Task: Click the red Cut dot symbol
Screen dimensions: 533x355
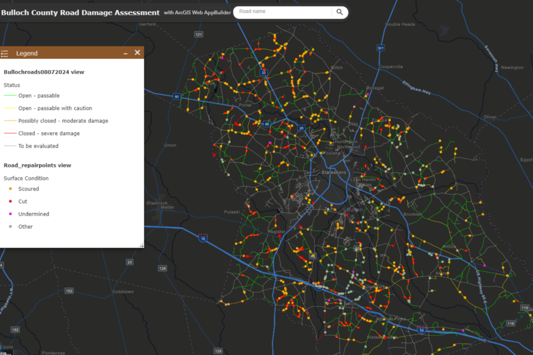Action: pyautogui.click(x=11, y=201)
